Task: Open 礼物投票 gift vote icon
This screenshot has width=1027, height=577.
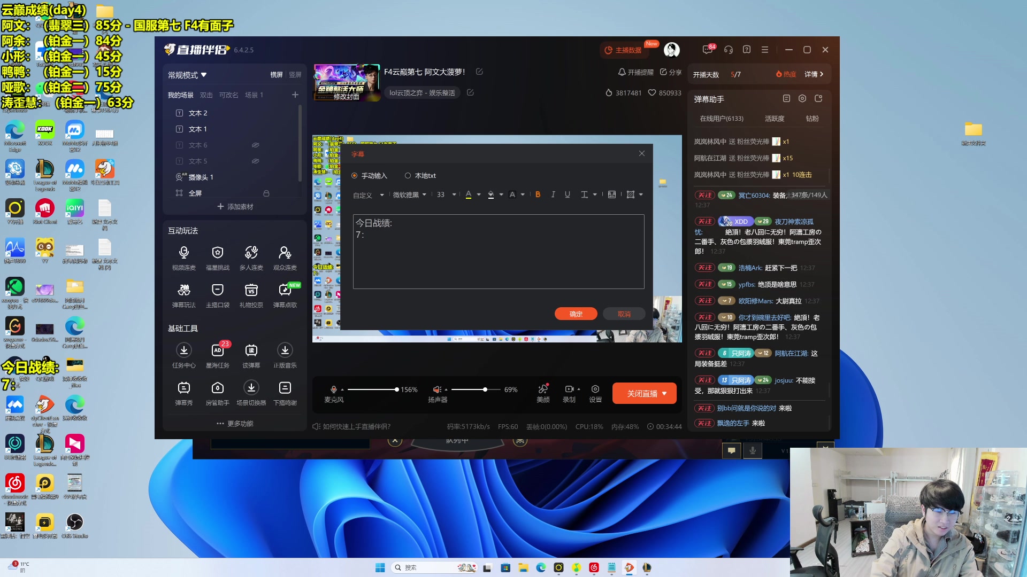Action: point(251,295)
